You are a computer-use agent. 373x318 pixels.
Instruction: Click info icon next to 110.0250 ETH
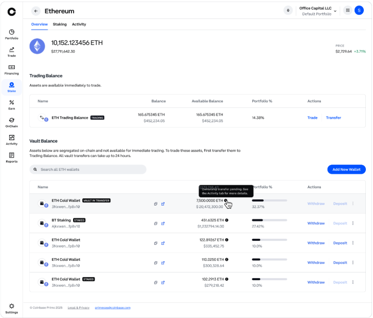227,259
